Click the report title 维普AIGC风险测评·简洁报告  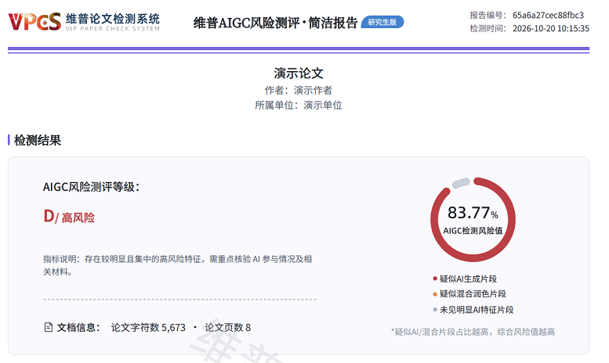pos(275,23)
